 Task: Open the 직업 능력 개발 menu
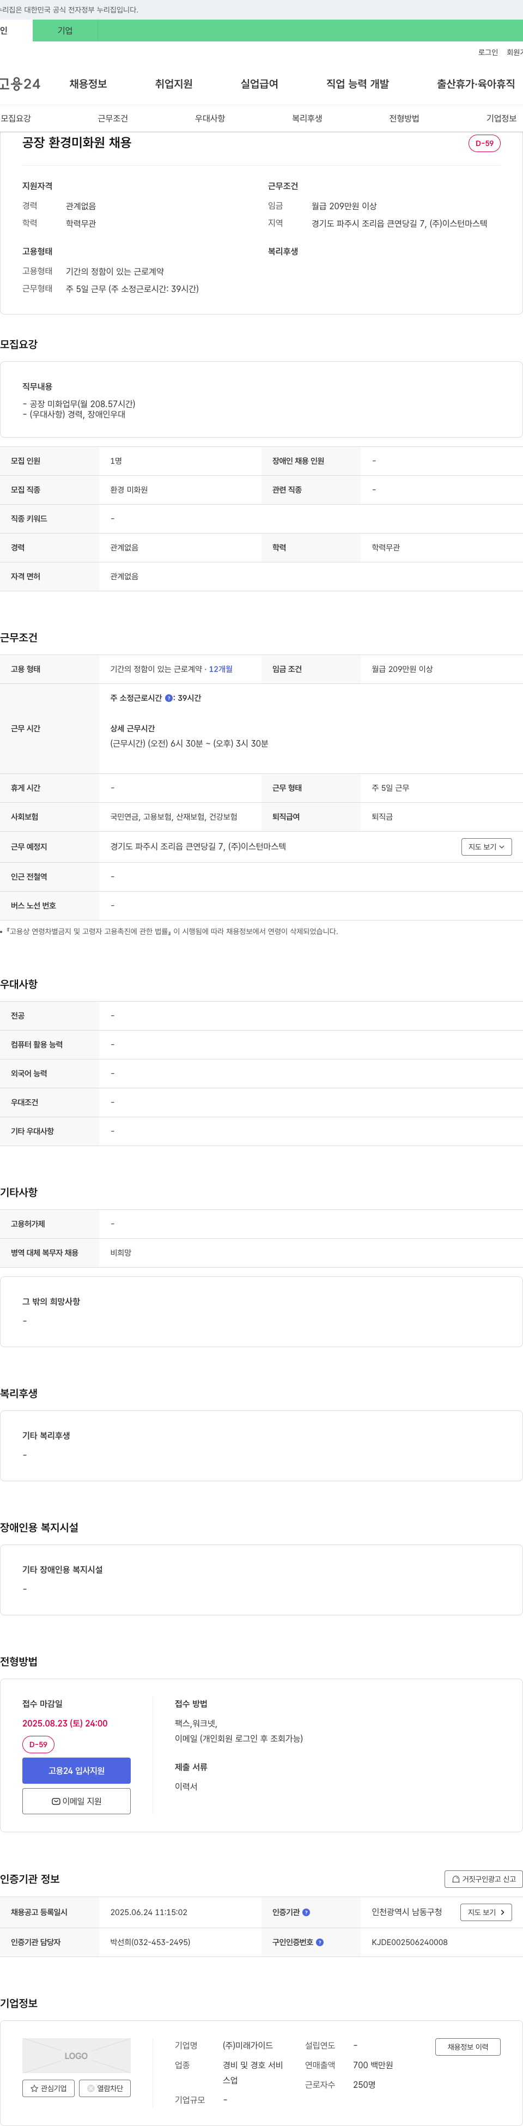click(357, 84)
